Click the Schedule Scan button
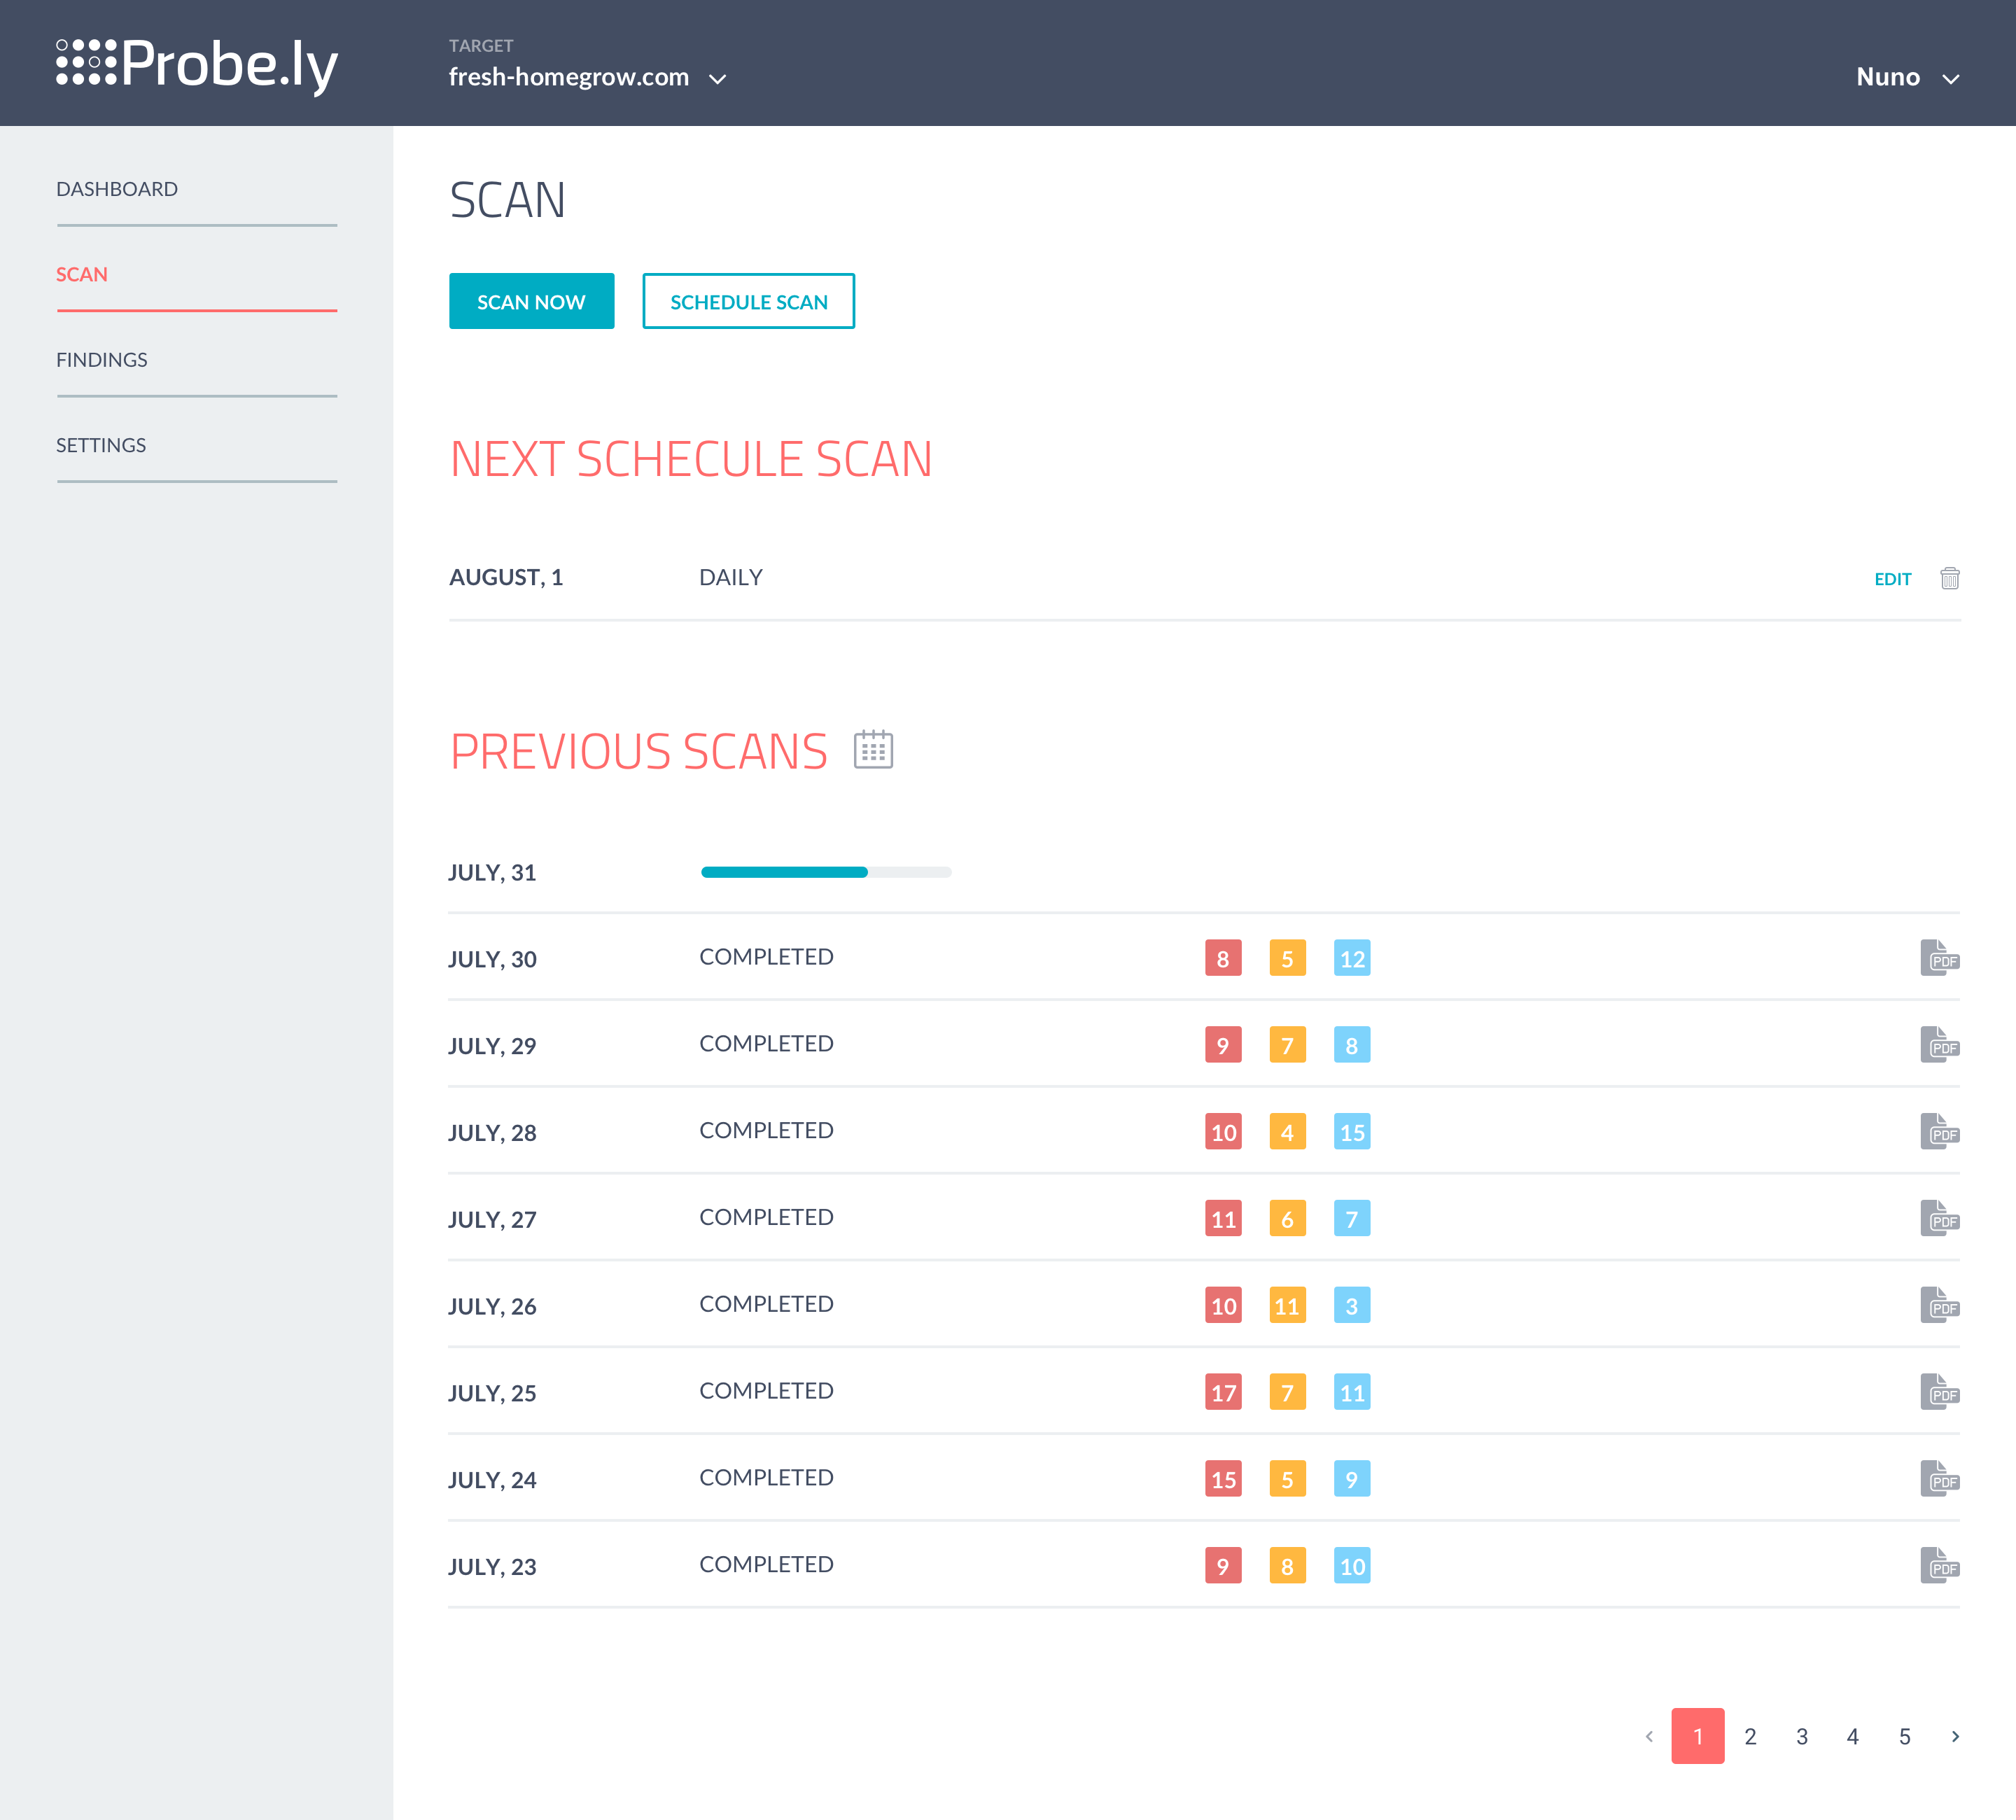This screenshot has height=1820, width=2016. click(748, 301)
